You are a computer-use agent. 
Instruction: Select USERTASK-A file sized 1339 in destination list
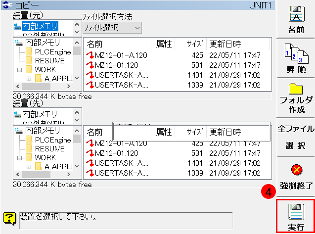pyautogui.click(x=122, y=173)
